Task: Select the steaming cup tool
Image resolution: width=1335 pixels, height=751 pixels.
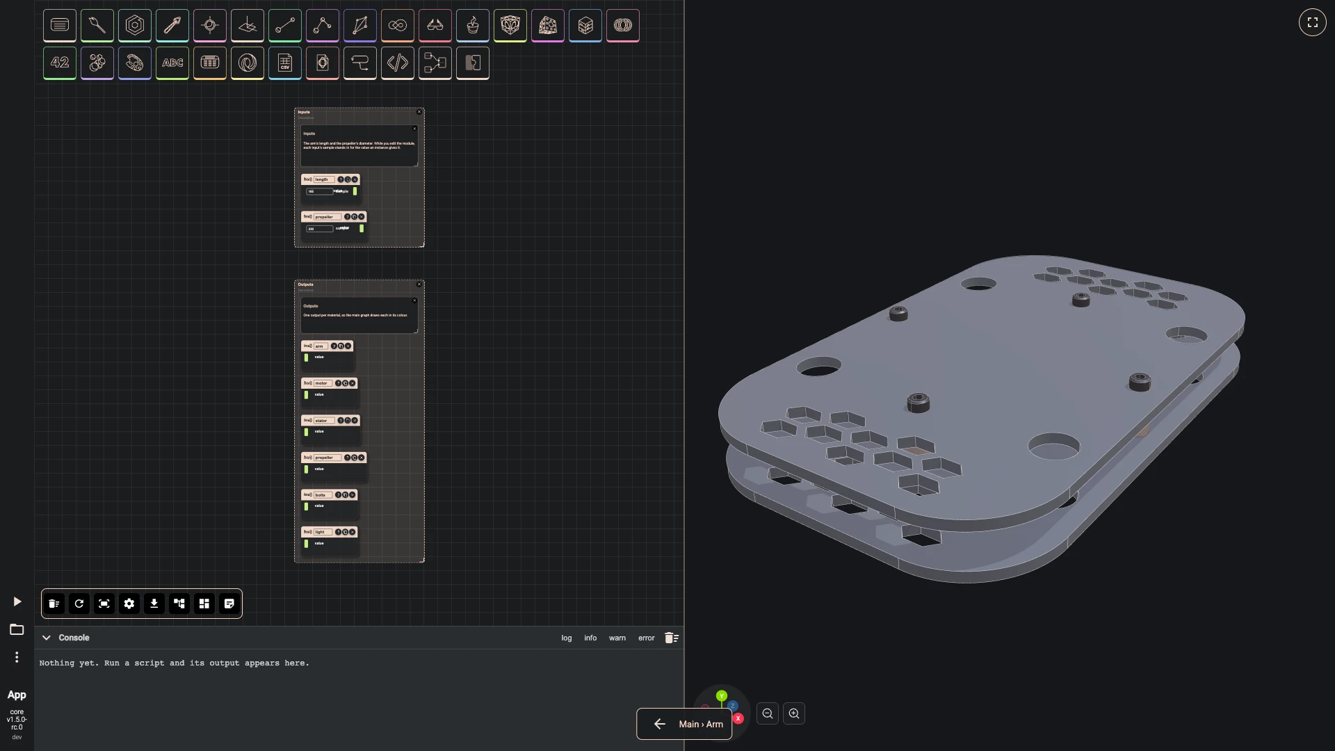Action: click(473, 26)
